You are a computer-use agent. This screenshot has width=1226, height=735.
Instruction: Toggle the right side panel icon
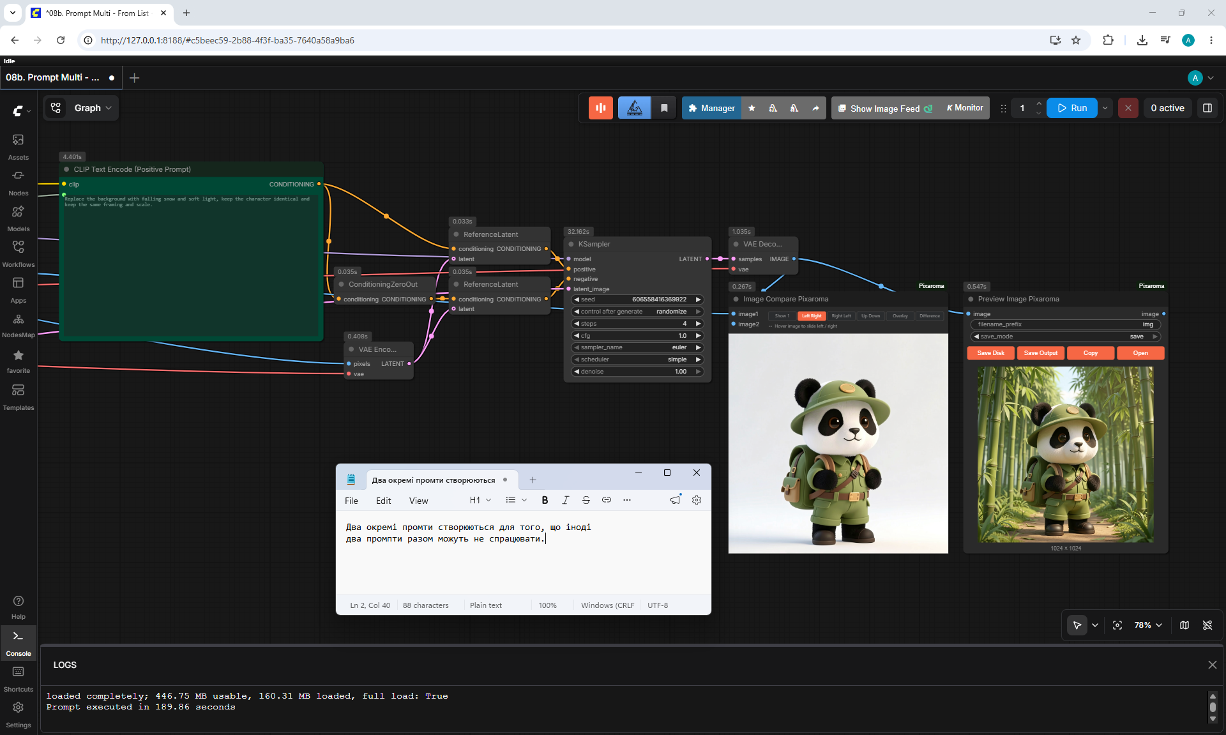point(1207,108)
